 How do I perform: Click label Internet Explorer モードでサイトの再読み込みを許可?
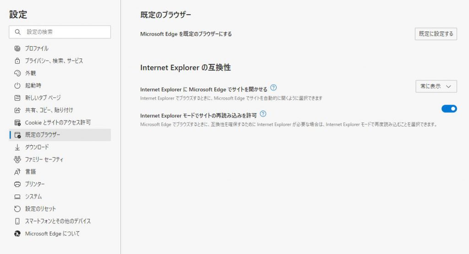point(198,116)
